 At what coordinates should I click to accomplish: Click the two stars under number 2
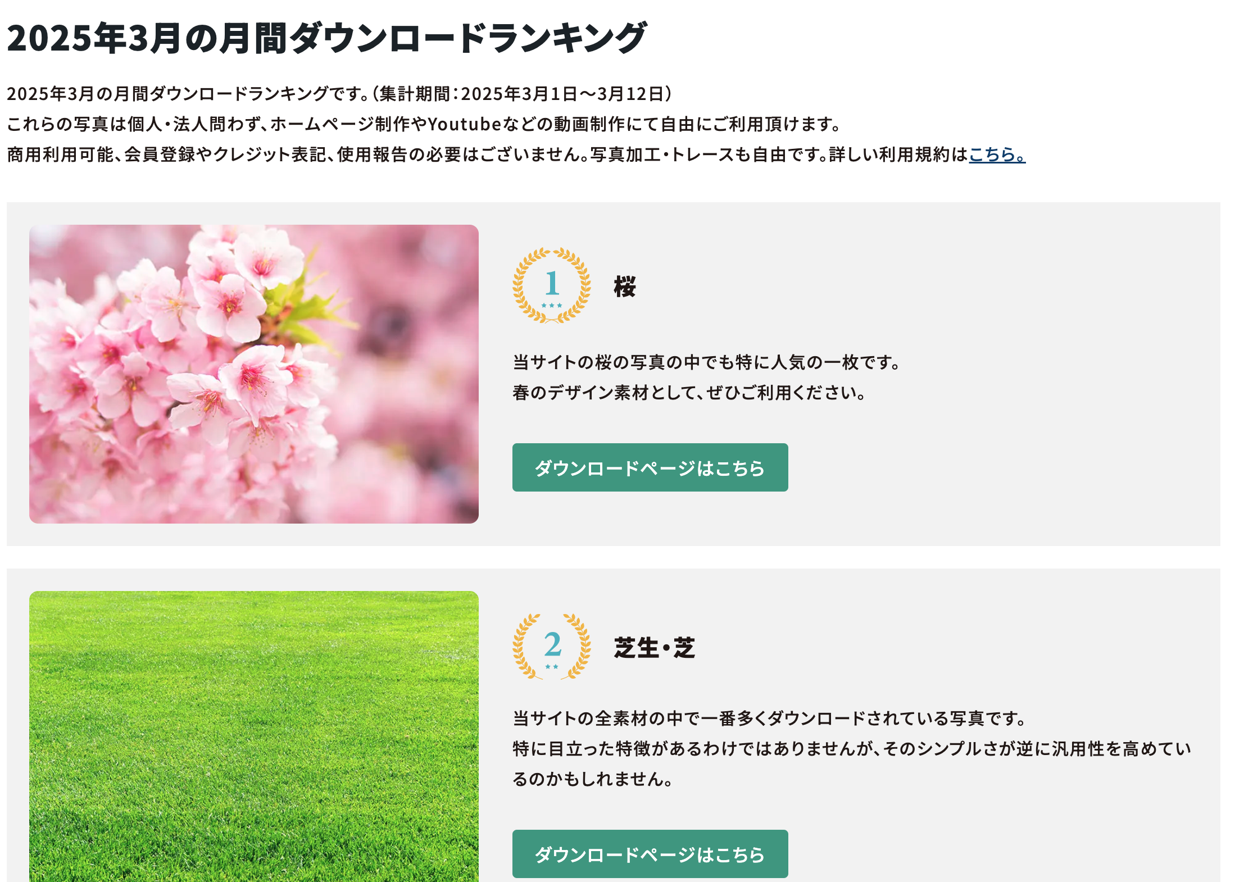tap(552, 667)
